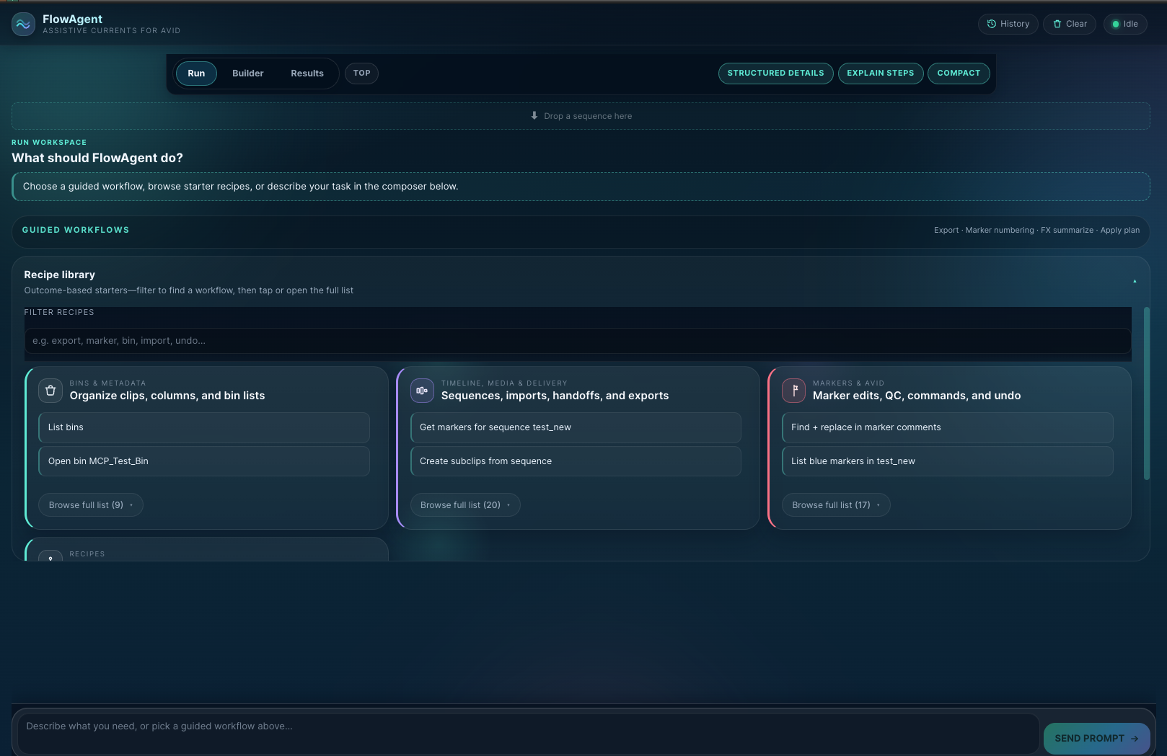Click the Choose a guided workflow hint banner
The image size is (1167, 756).
click(x=581, y=187)
